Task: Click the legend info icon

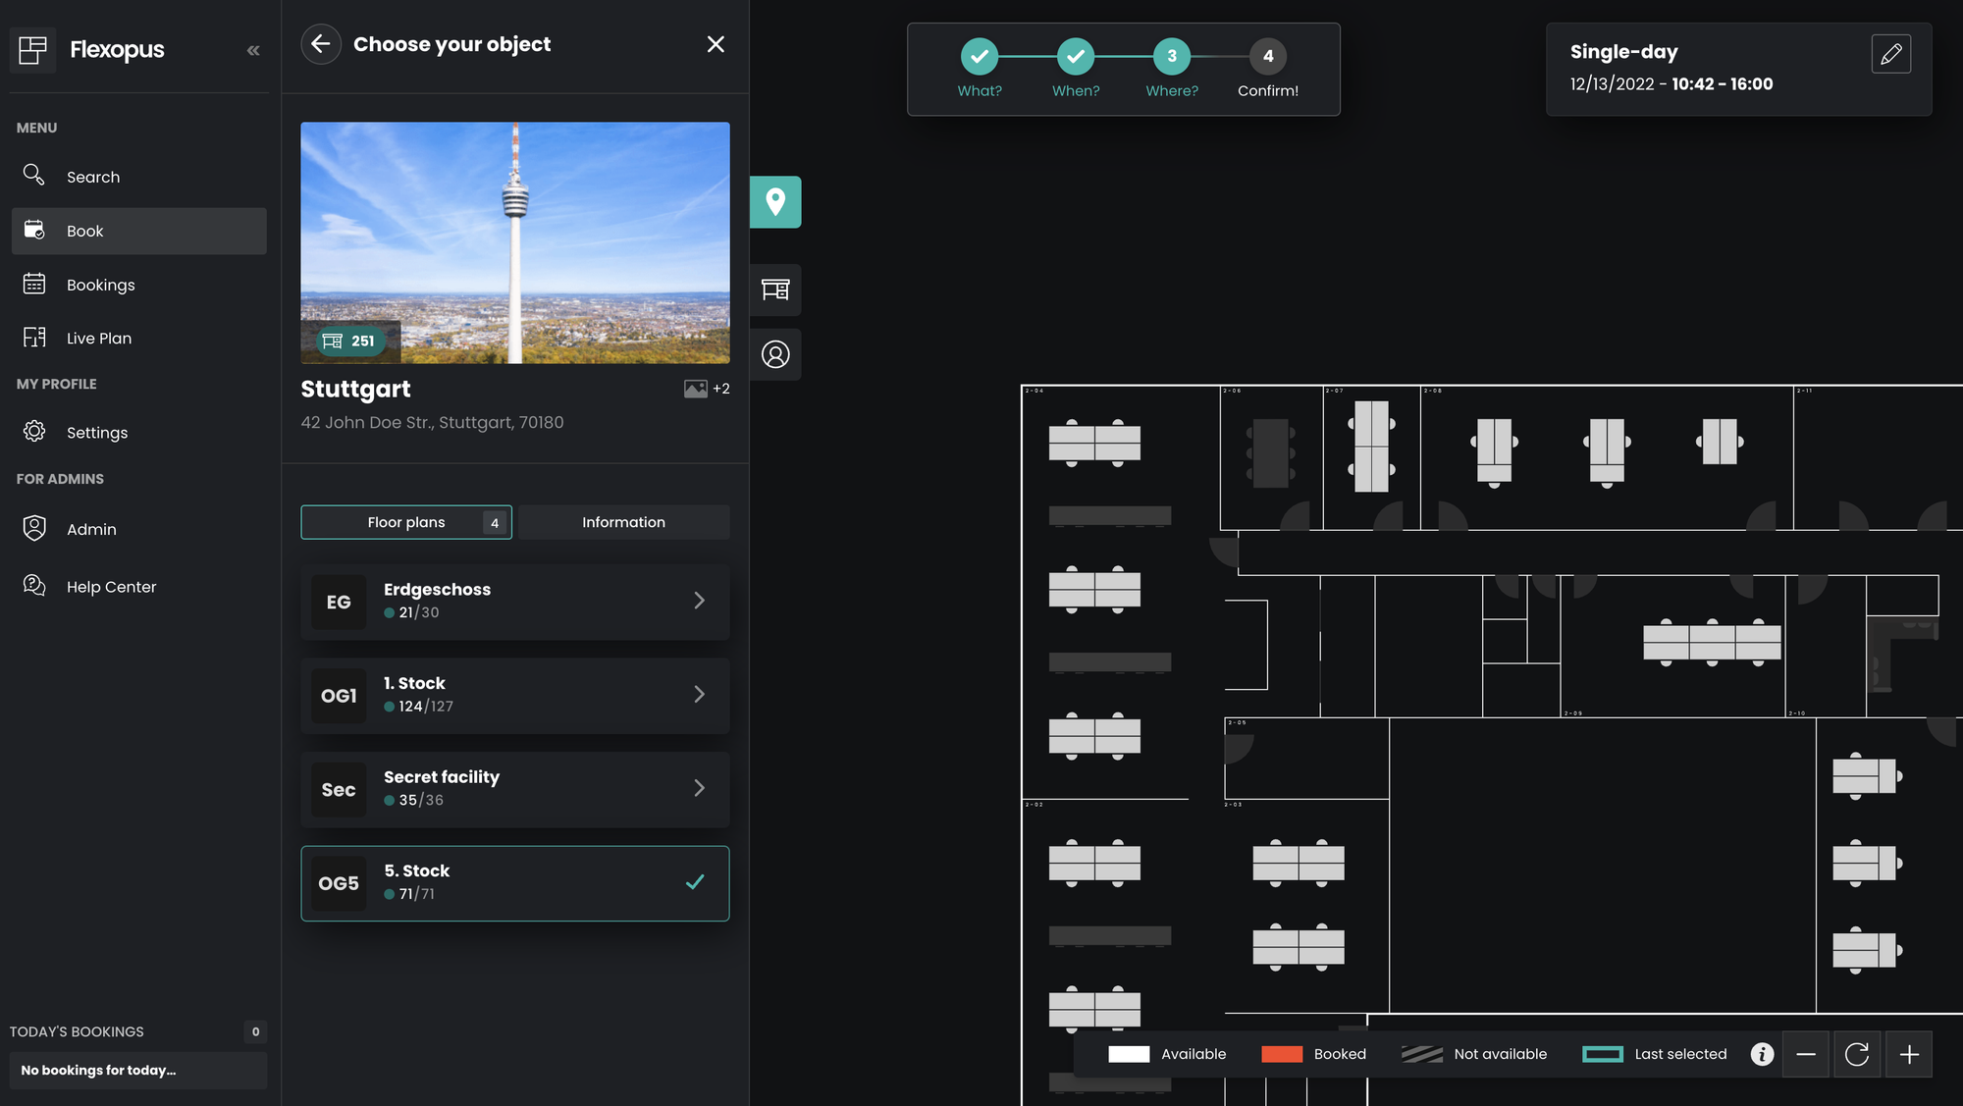Action: pos(1762,1054)
